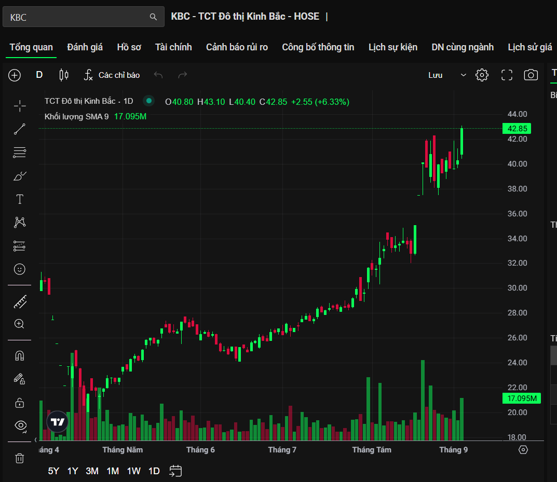This screenshot has width=557, height=482.
Task: Switch to the Đánh giá tab
Action: [85, 47]
